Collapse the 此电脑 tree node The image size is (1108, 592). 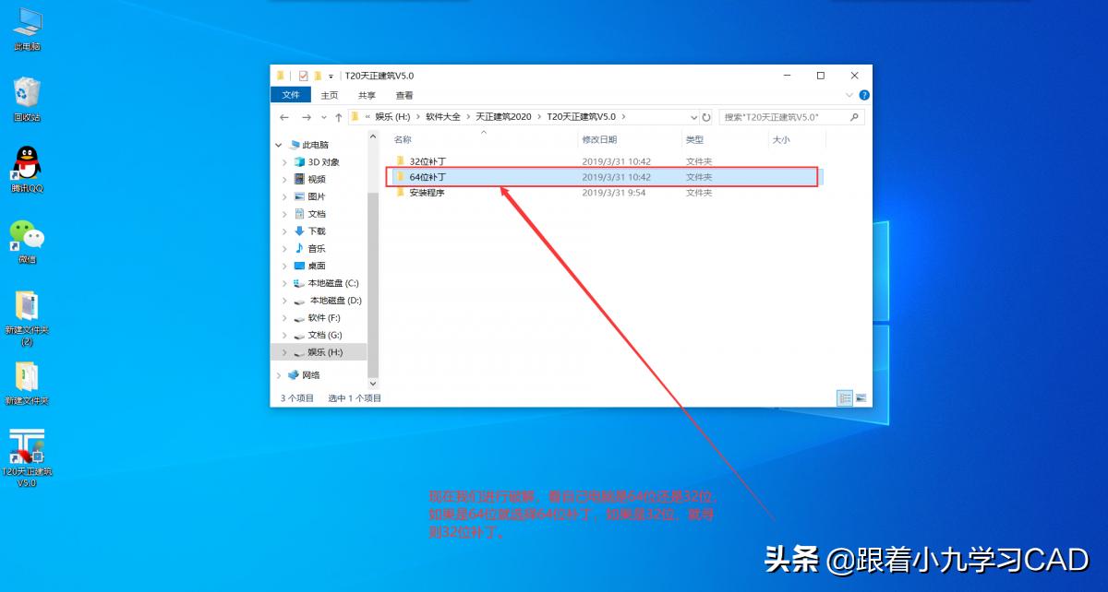point(277,145)
